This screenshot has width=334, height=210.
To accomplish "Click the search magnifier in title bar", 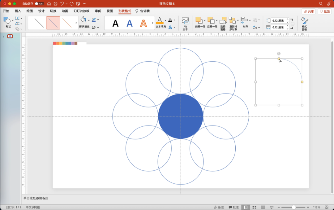I will (321, 4).
